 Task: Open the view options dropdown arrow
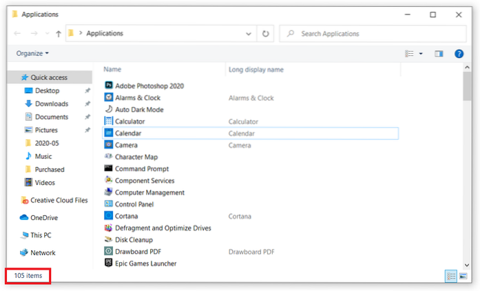(x=421, y=54)
